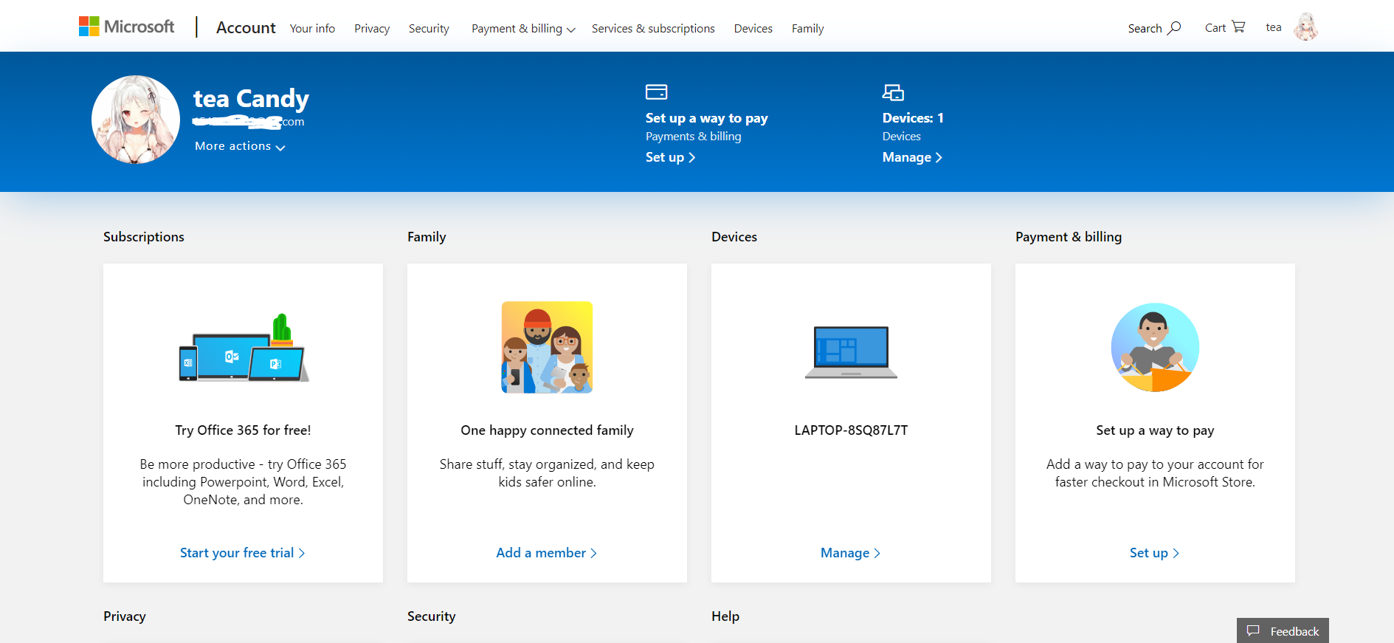Expand the More actions dropdown

point(240,146)
